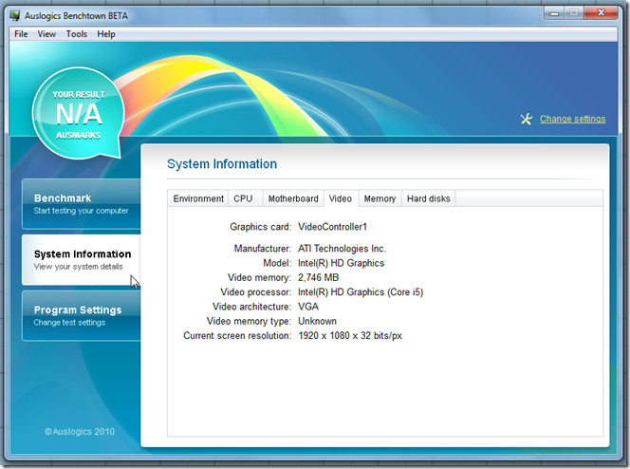Click the resolution value 1920 x 1080

pos(350,335)
